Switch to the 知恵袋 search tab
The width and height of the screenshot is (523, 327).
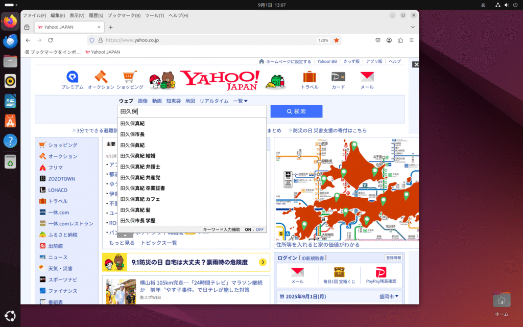click(174, 101)
